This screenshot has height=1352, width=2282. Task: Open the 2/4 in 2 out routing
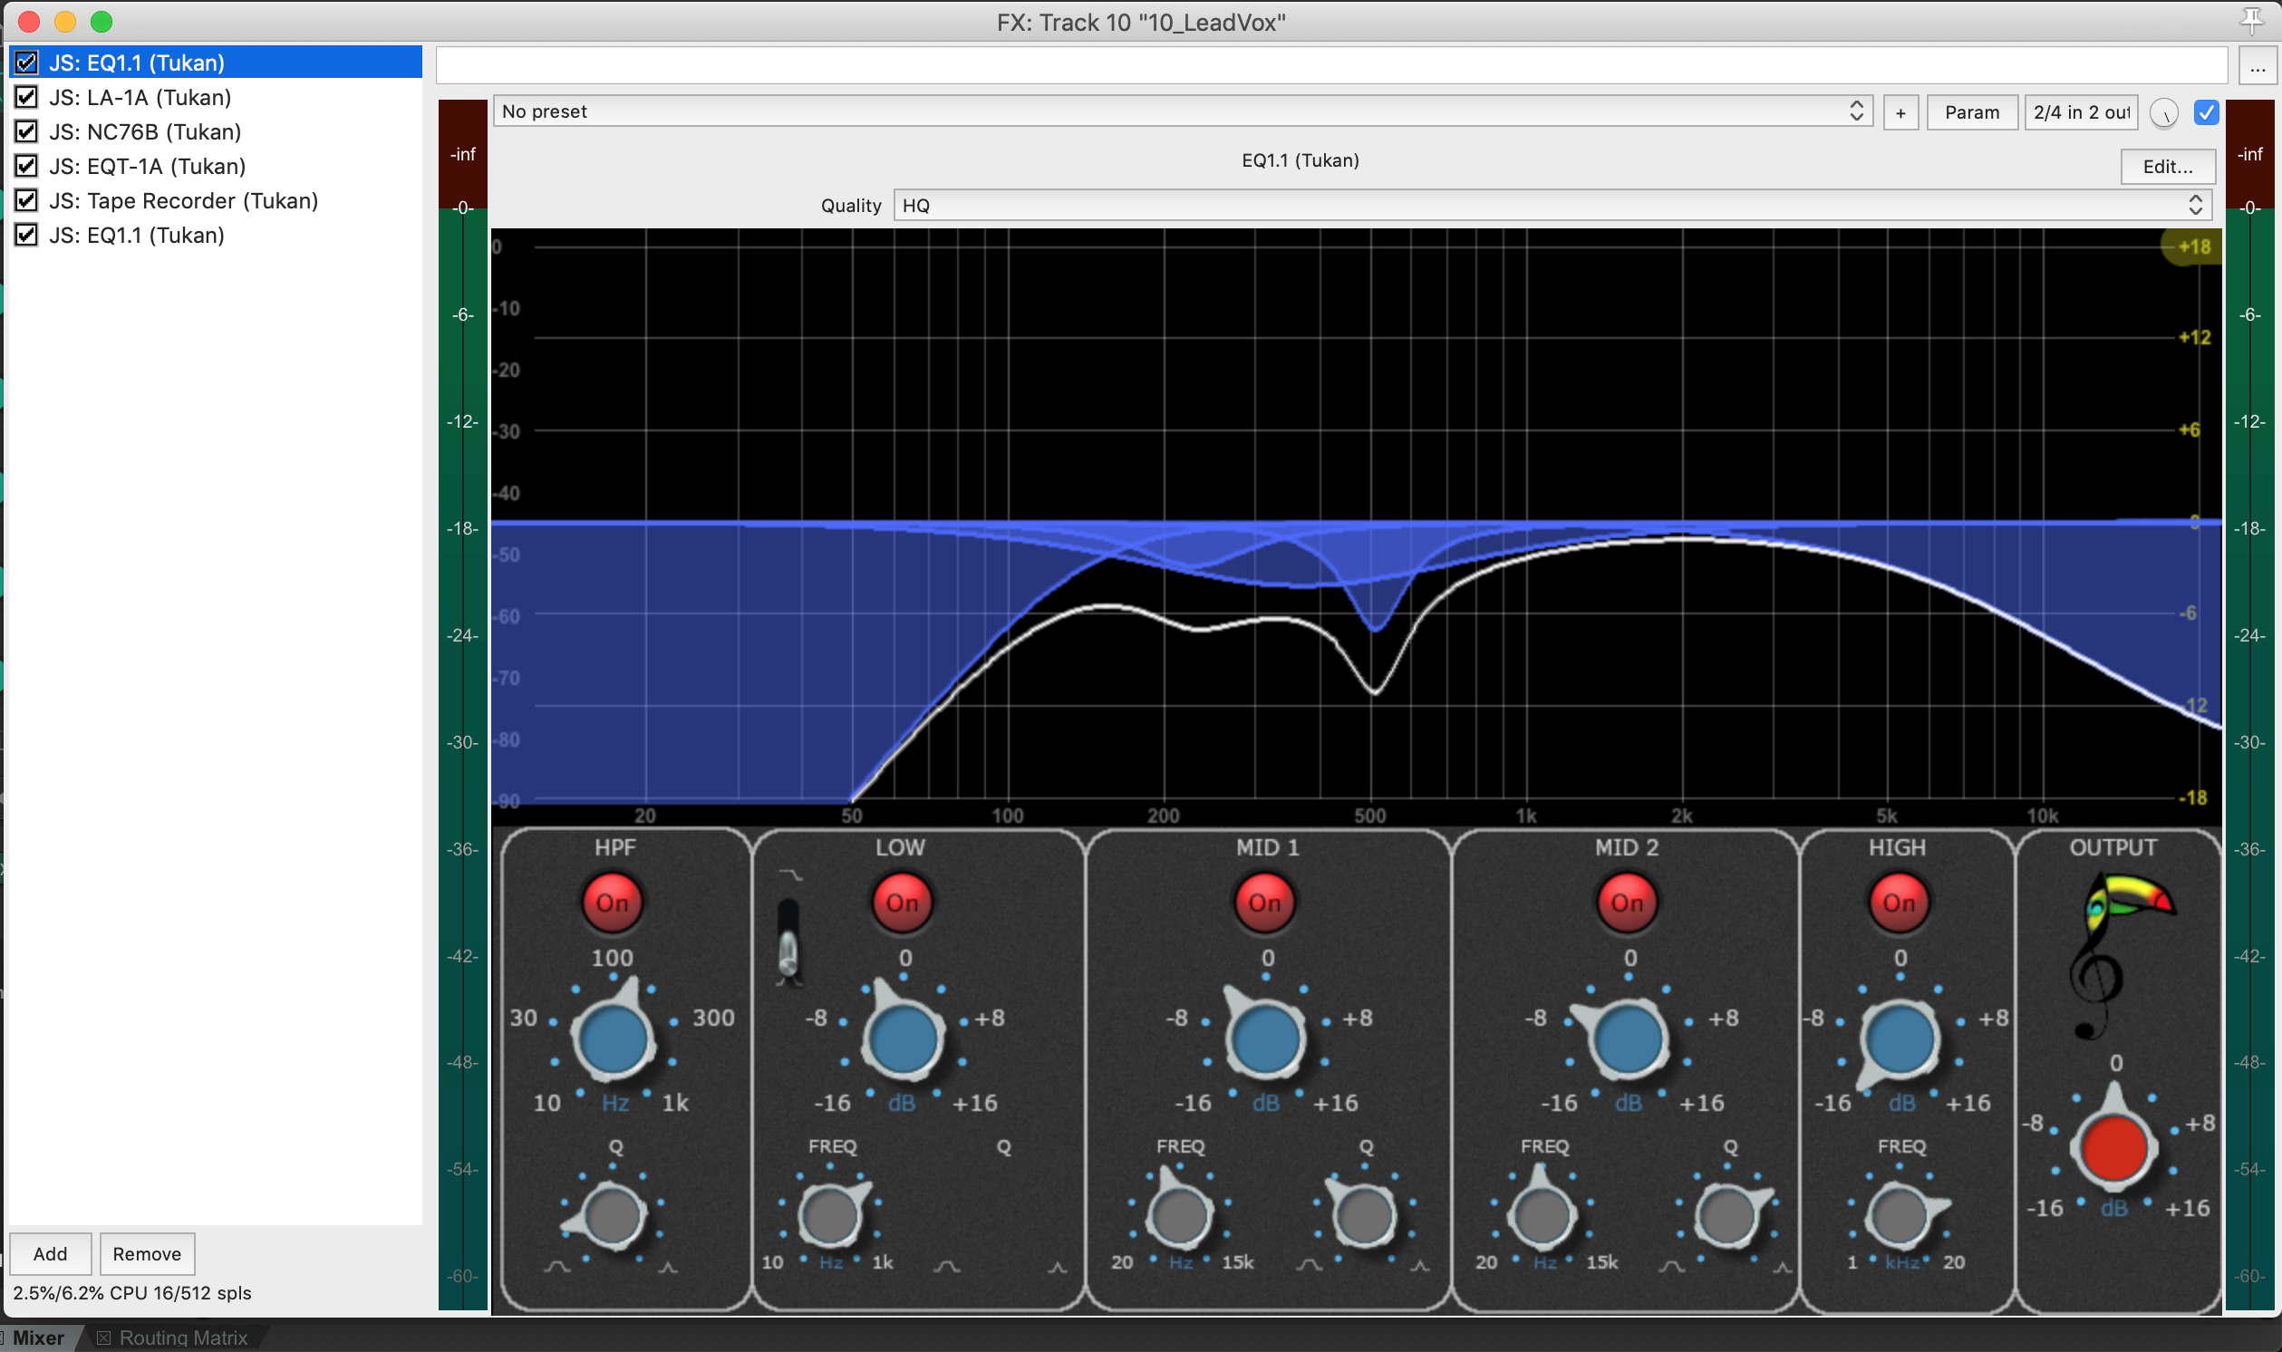[2081, 113]
